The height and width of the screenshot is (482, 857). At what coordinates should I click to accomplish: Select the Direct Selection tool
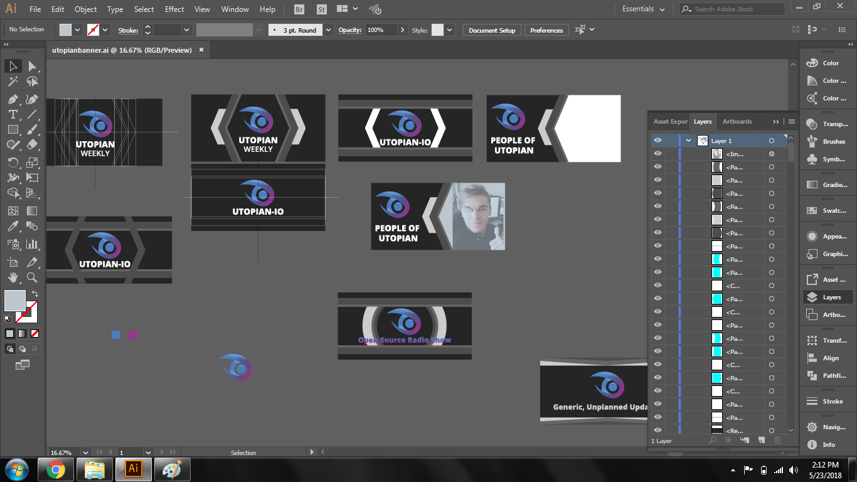32,66
